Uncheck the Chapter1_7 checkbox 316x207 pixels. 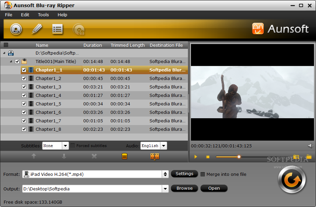click(x=24, y=121)
